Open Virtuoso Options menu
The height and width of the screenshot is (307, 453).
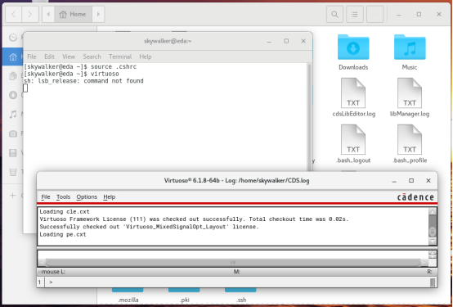coord(87,196)
